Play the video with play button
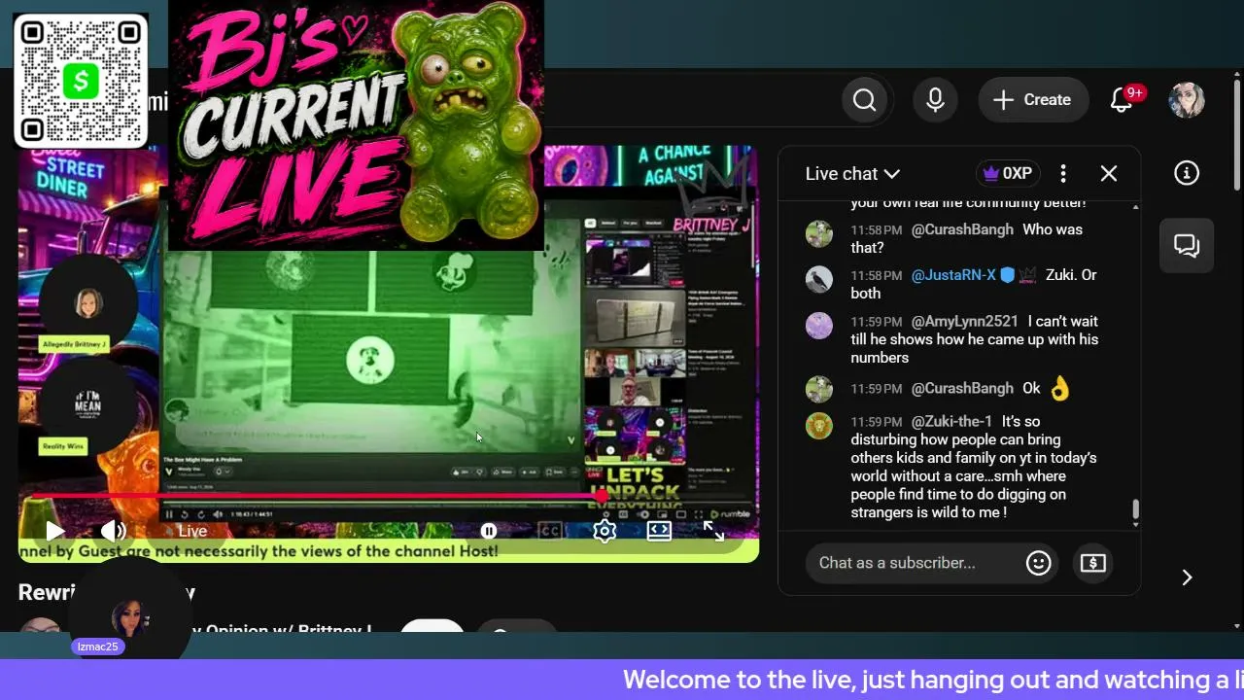The width and height of the screenshot is (1244, 700). pos(54,531)
